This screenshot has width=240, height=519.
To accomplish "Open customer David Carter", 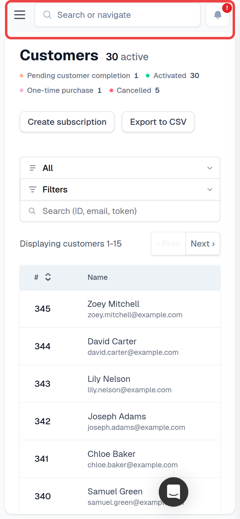I will (x=112, y=342).
